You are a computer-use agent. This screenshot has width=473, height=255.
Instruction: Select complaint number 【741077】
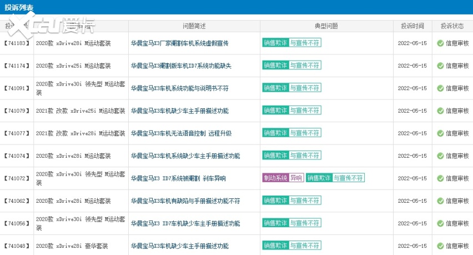pos(17,133)
